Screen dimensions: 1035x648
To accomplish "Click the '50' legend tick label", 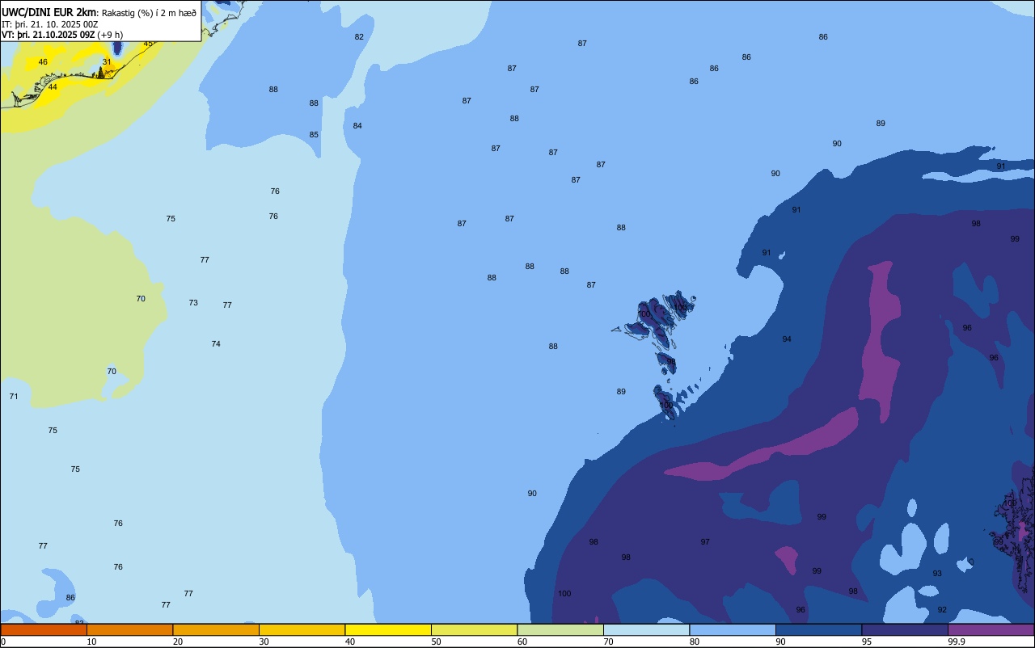I will coord(437,642).
